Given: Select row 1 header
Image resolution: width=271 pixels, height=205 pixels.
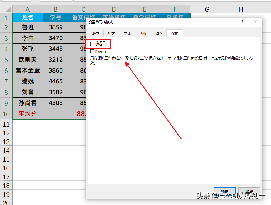Looking at the screenshot, I should tap(6, 18).
